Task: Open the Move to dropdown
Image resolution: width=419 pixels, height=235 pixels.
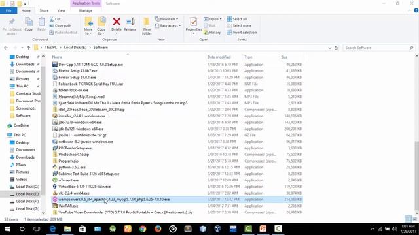Action: pos(88,31)
